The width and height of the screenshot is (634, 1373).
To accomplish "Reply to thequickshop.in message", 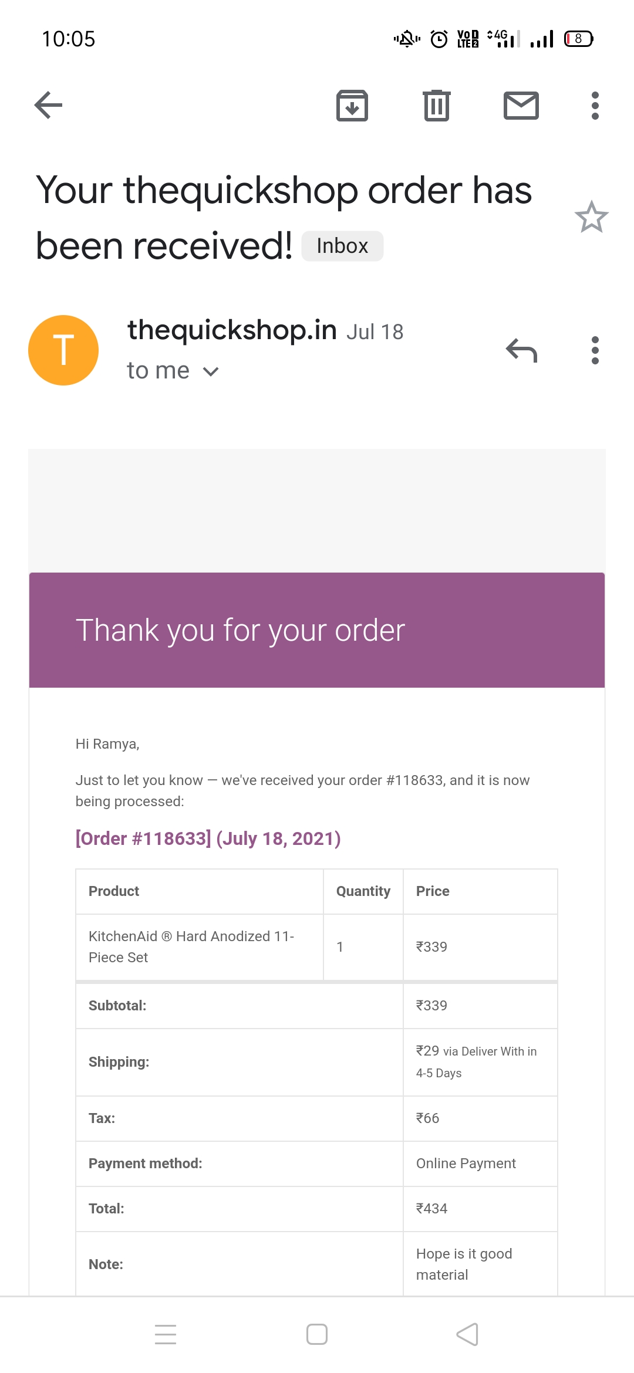I will coord(521,351).
